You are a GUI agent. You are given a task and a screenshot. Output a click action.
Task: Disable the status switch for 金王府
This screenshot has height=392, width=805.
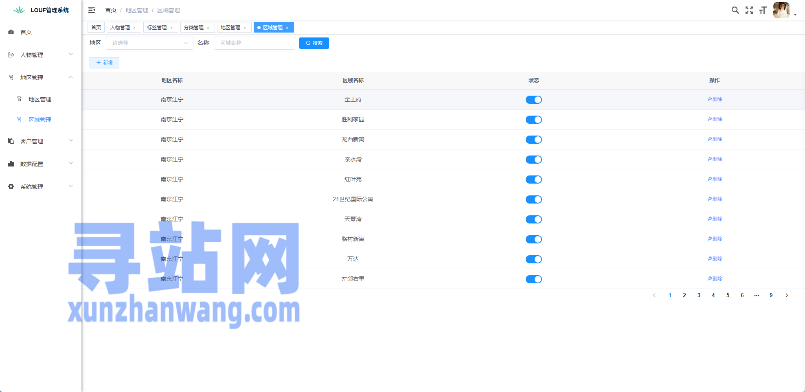click(533, 100)
